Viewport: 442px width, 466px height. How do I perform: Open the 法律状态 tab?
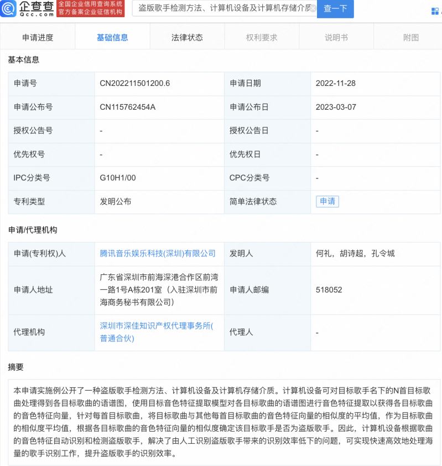187,38
